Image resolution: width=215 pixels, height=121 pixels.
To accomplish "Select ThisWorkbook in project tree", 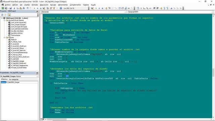I will coord(15,35).
